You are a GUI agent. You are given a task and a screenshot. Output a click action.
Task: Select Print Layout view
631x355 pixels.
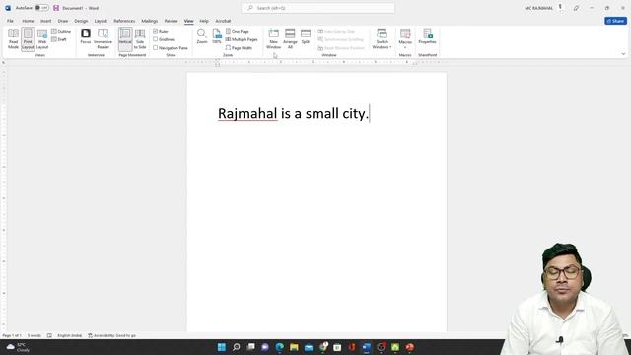(28, 39)
